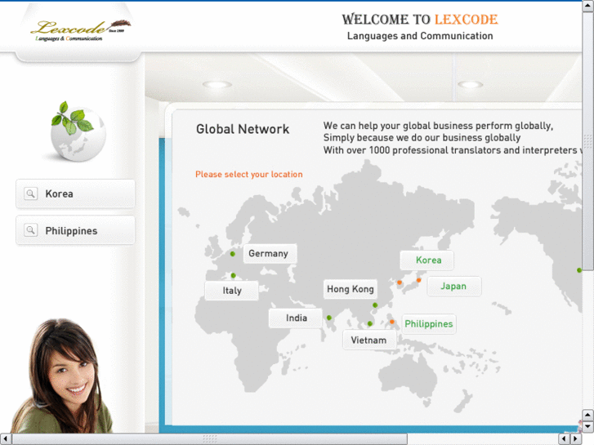Image resolution: width=594 pixels, height=445 pixels.
Task: Select India map label
Action: click(296, 318)
